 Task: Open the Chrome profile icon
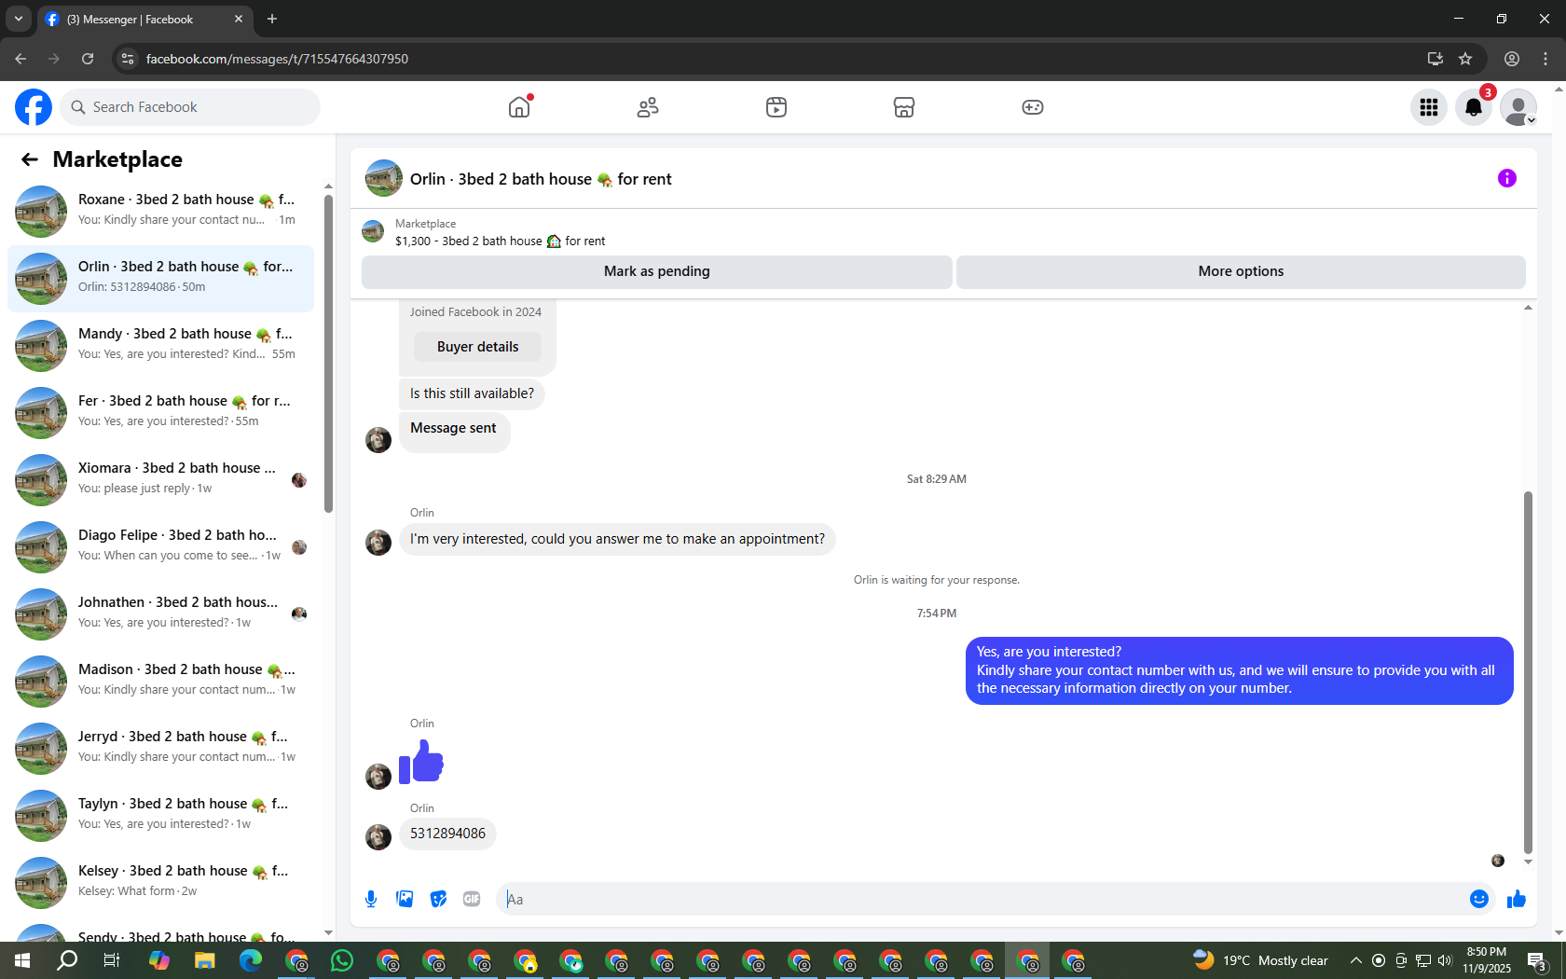pyautogui.click(x=1512, y=59)
